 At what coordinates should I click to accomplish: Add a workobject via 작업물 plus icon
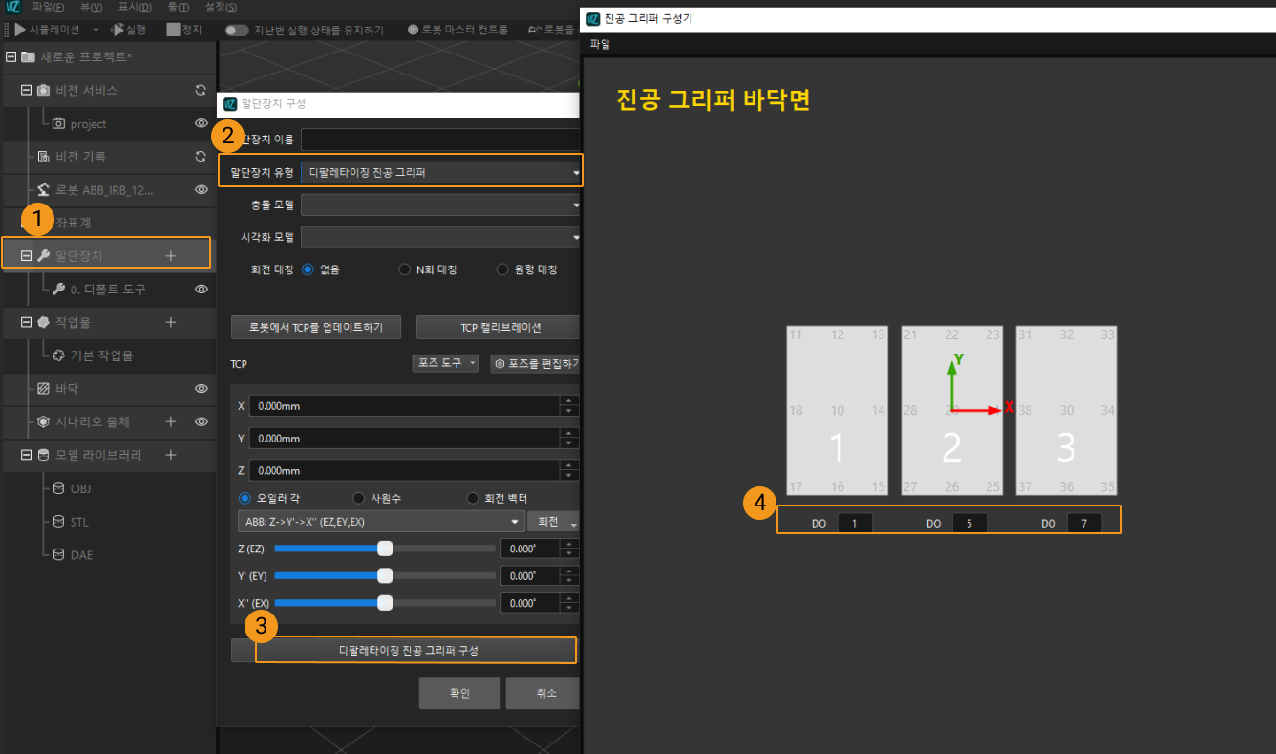[171, 322]
